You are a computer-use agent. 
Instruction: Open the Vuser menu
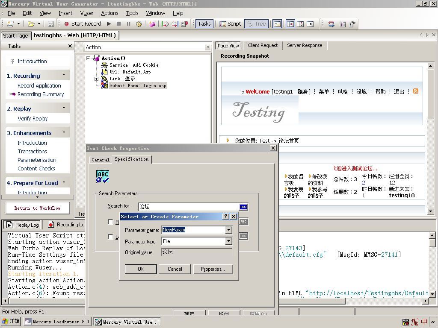86,13
